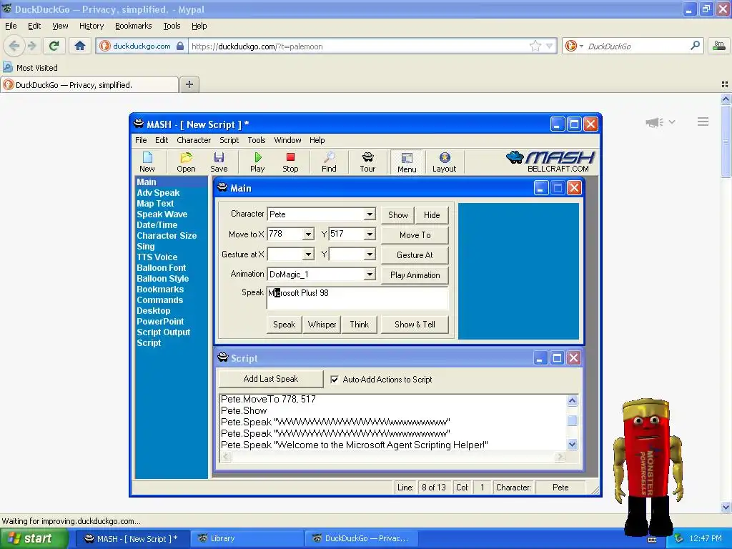
Task: Click the Most Visited bookmarks icon
Action: coord(8,68)
